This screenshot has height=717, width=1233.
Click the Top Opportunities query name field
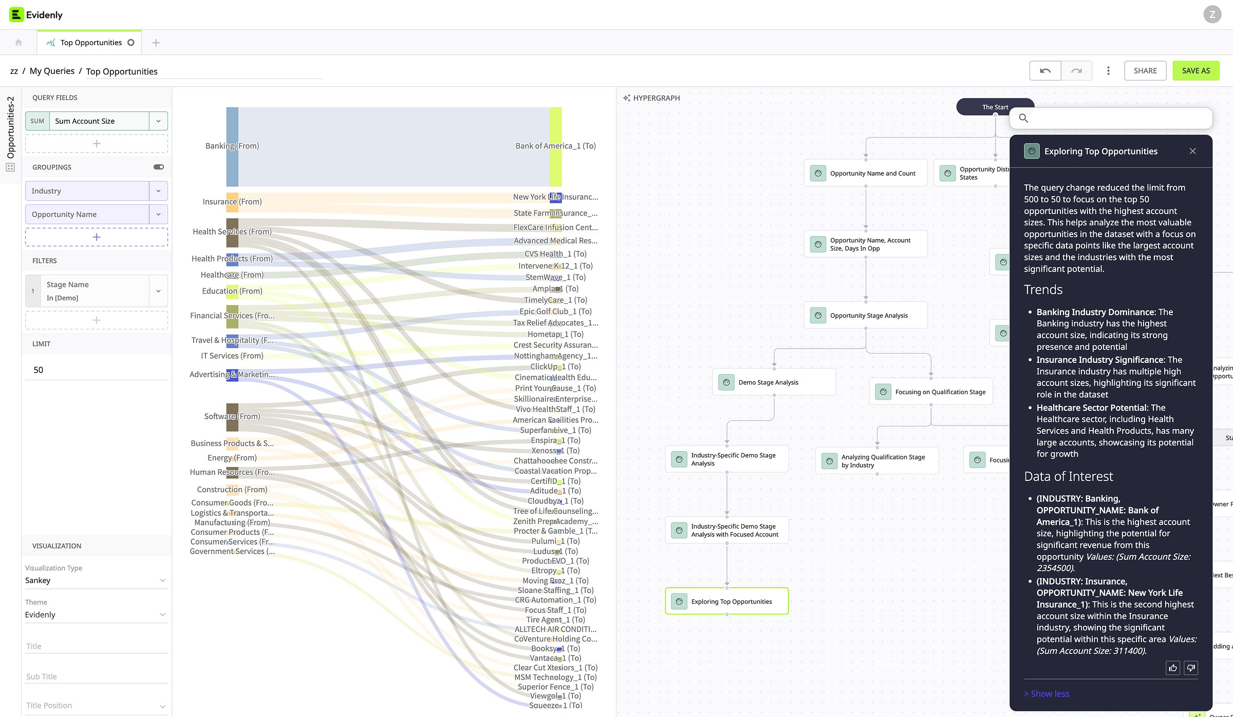[203, 72]
